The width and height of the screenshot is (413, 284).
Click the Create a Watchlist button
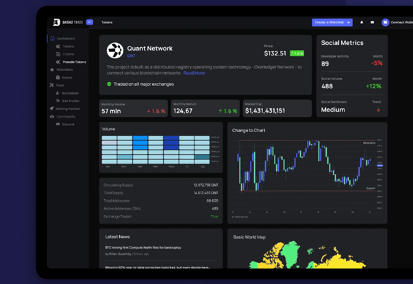tap(332, 23)
